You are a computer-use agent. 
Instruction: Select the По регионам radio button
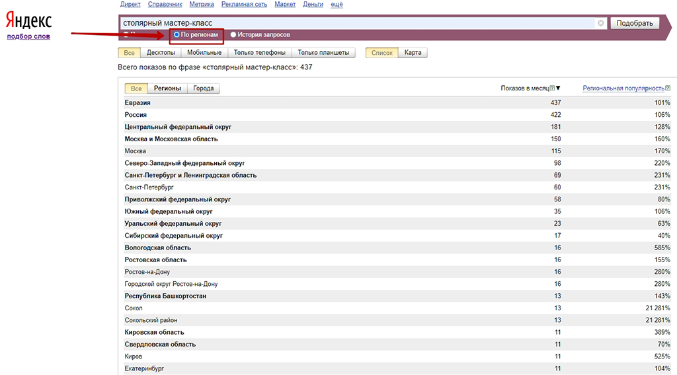(177, 34)
